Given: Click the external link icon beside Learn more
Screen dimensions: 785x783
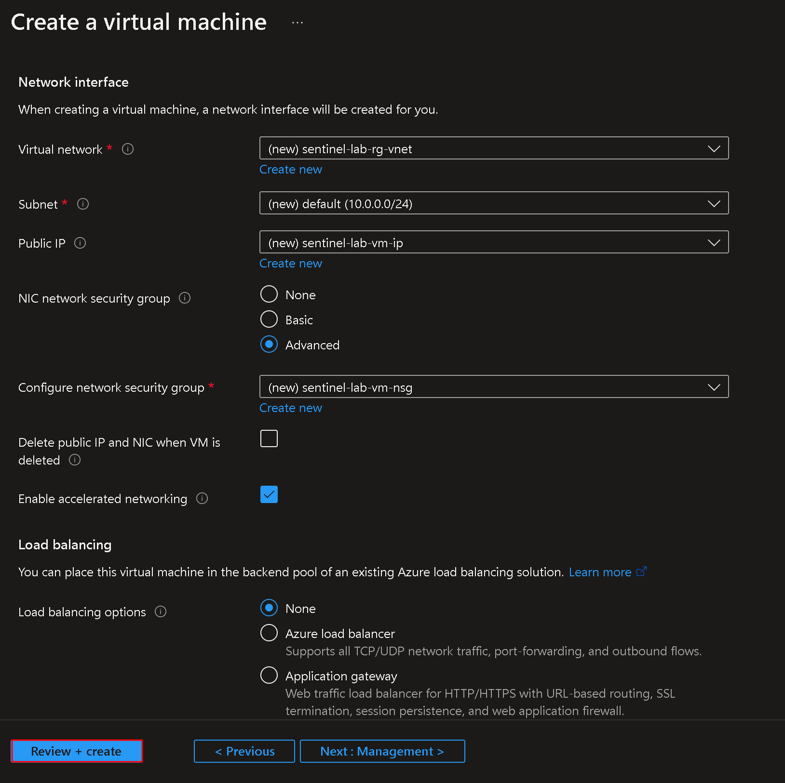Looking at the screenshot, I should (642, 571).
